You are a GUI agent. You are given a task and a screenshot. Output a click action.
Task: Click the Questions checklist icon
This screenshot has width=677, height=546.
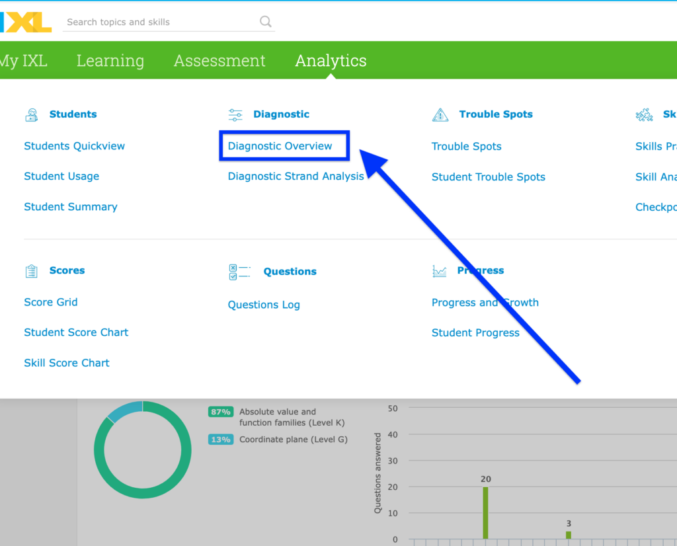coord(239,272)
